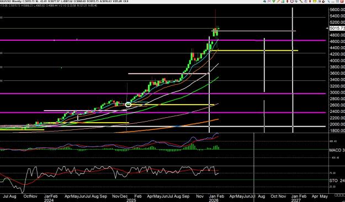Click the 75.00 stochastic level label

point(332,173)
